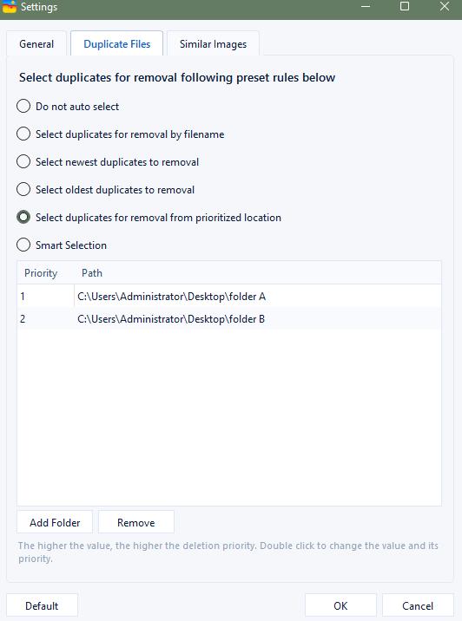Open the Similar Images tab
The height and width of the screenshot is (621, 462).
213,43
